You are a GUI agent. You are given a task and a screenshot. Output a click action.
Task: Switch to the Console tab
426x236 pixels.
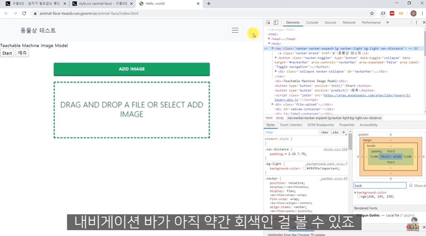(312, 23)
